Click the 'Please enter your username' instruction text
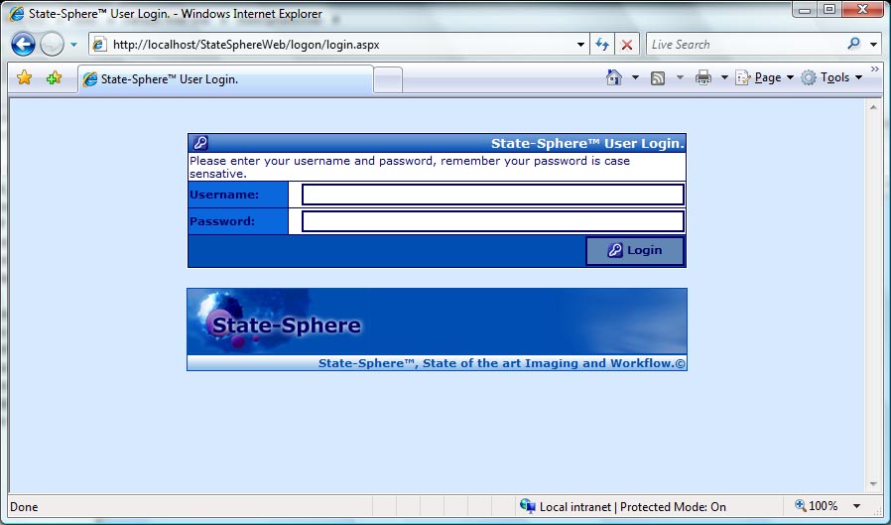The height and width of the screenshot is (525, 891). (x=410, y=167)
